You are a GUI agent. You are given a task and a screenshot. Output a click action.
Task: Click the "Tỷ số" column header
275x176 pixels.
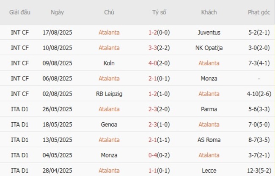point(159,12)
